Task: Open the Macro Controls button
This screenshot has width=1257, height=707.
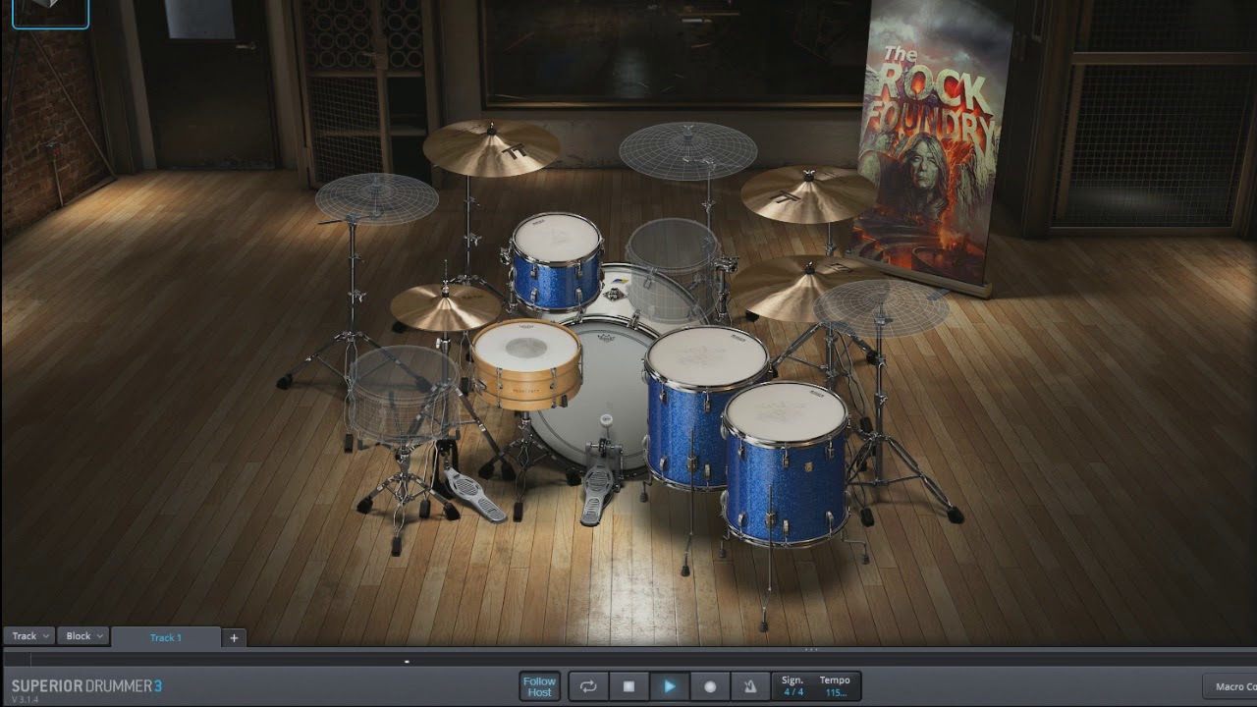Action: click(x=1230, y=686)
